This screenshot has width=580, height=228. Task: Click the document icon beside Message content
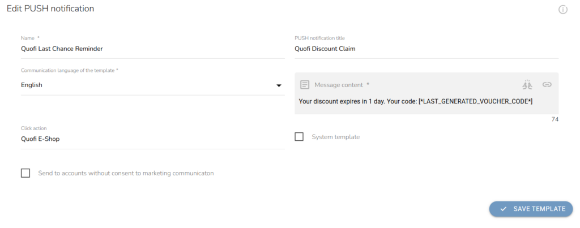tap(304, 85)
